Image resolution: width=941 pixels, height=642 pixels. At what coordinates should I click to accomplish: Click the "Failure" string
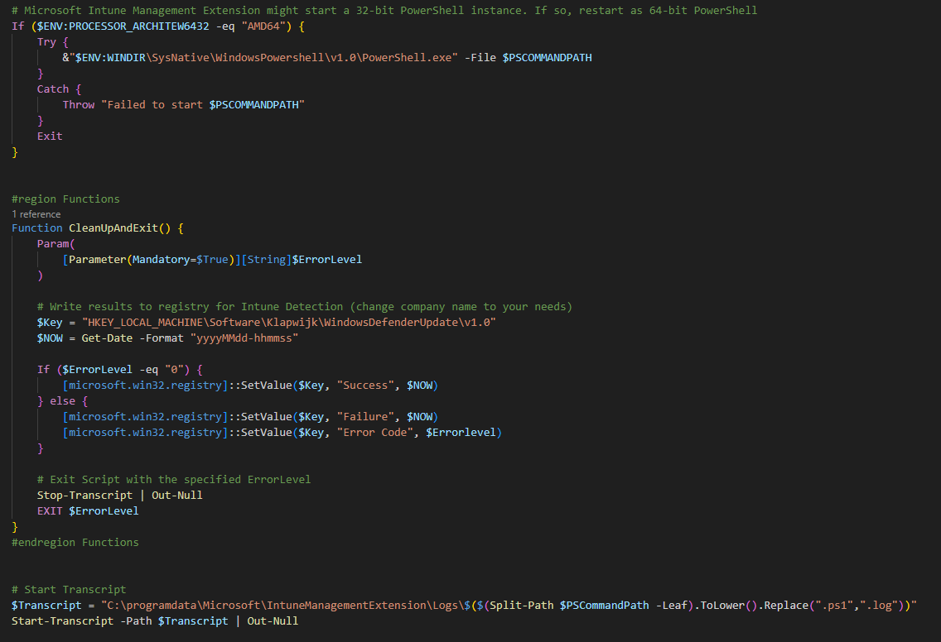(x=364, y=417)
